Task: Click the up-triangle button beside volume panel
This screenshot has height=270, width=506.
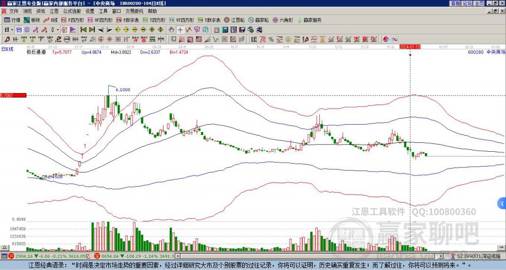Action: point(4,247)
